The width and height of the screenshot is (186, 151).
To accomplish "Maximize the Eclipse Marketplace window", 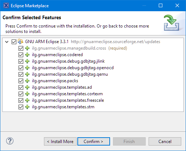I will click(161, 5).
